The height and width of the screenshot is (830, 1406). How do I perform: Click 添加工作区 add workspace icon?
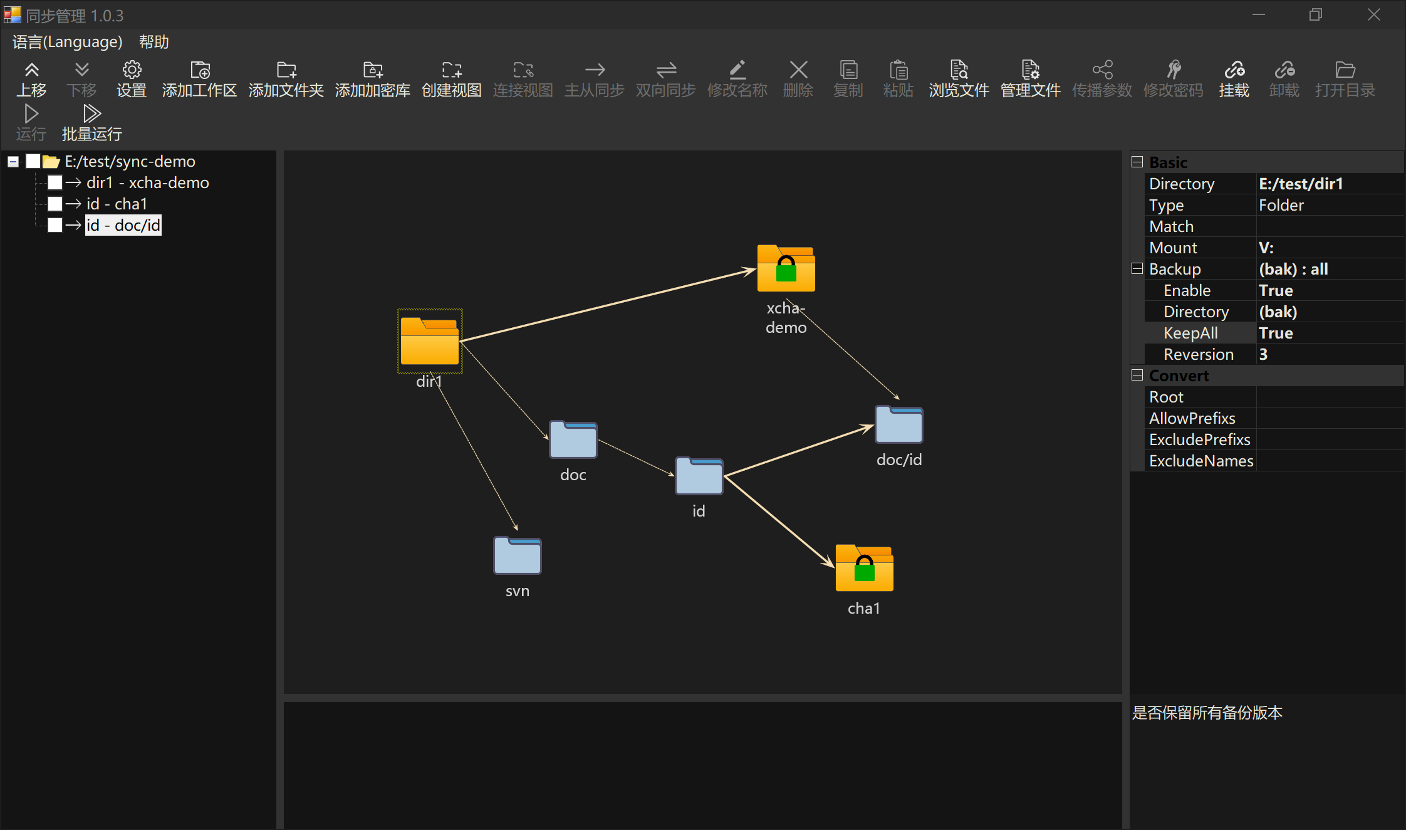200,70
